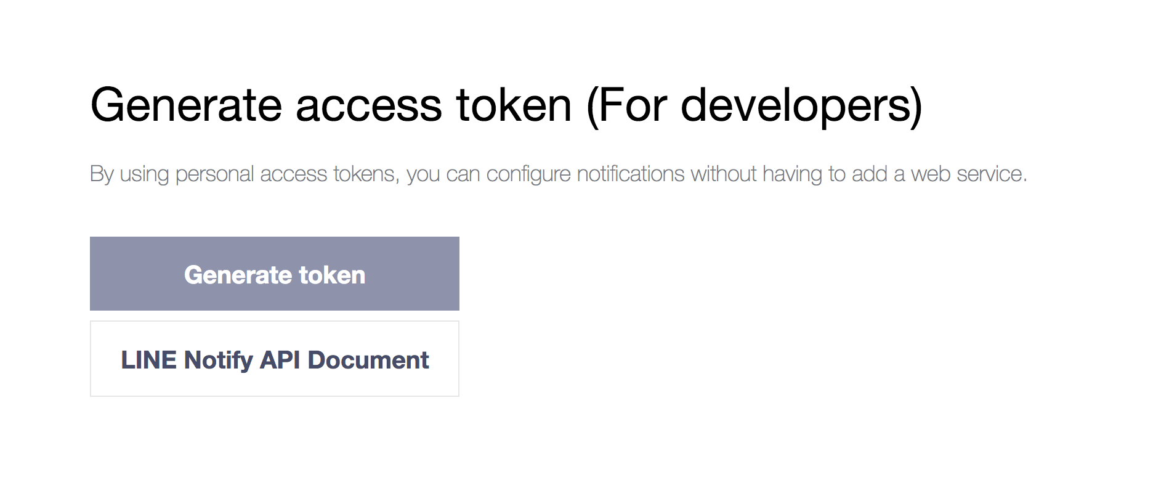View the LINE Notify API documentation
This screenshot has height=493, width=1169.
[x=275, y=359]
